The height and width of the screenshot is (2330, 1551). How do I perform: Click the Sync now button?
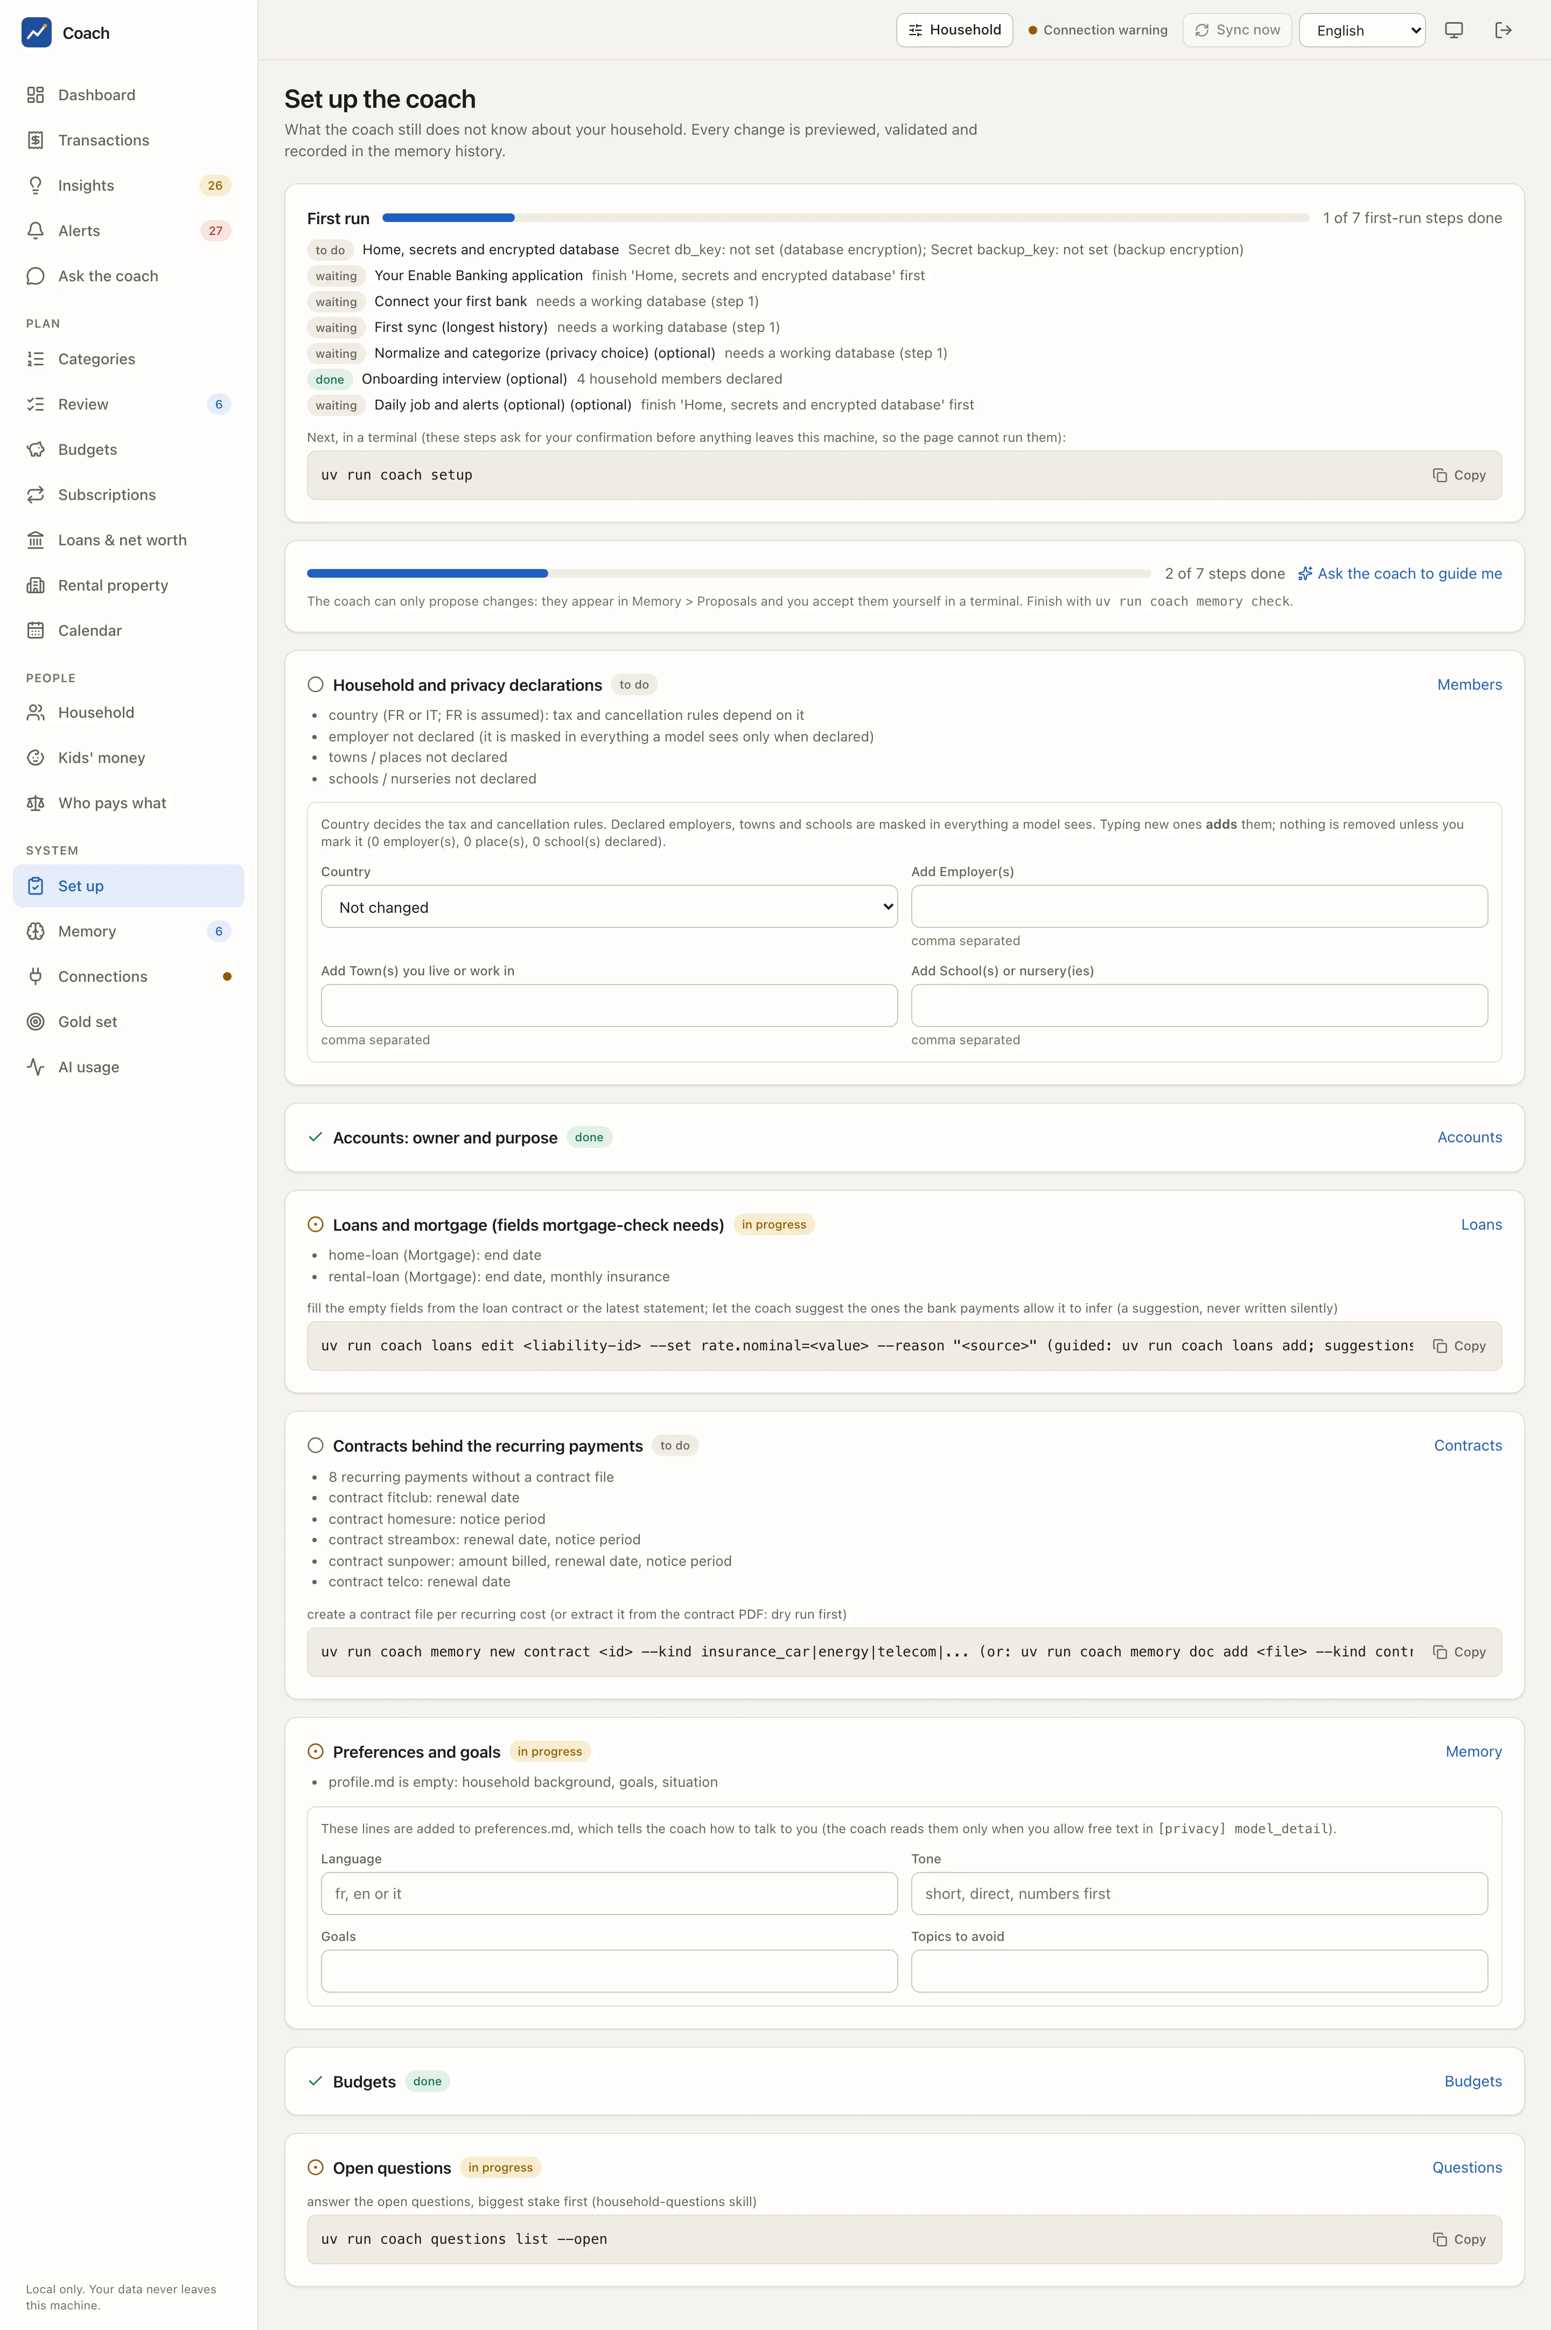(1238, 30)
